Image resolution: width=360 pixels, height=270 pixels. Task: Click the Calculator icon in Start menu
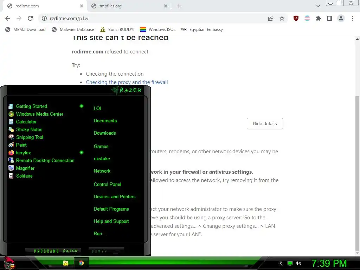[11, 122]
